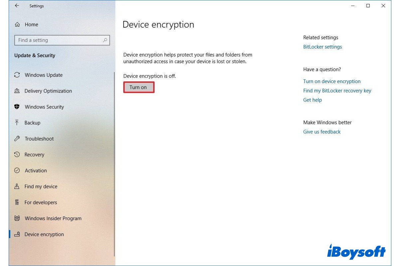This screenshot has width=399, height=266.
Task: Open Troubleshoot via the wrench icon
Action: pos(17,139)
